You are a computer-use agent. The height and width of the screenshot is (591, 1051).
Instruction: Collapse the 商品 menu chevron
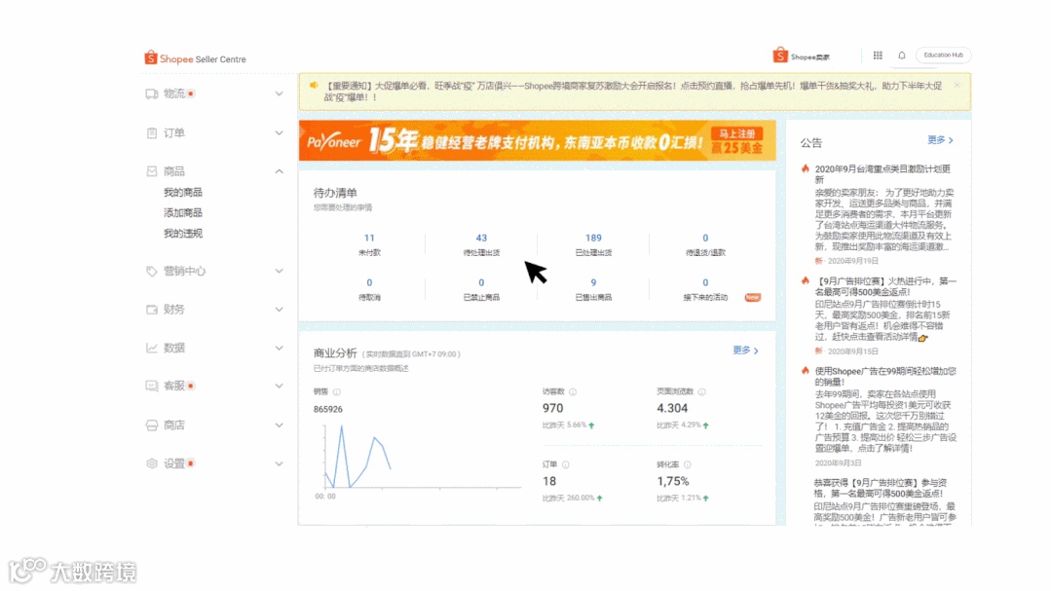click(279, 171)
